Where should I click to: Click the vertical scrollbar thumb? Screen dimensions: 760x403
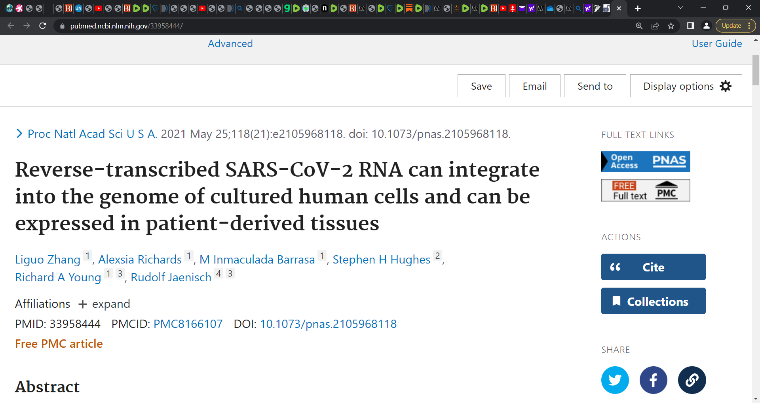[756, 70]
